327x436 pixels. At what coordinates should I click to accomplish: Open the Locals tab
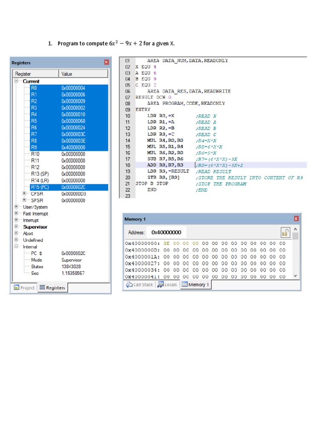pos(167,284)
